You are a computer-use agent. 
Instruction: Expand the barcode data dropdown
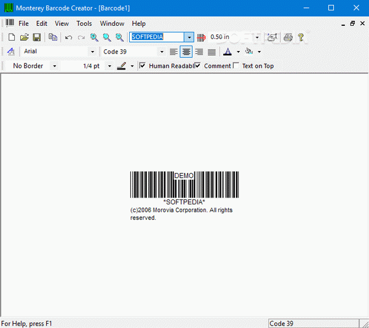pyautogui.click(x=189, y=37)
